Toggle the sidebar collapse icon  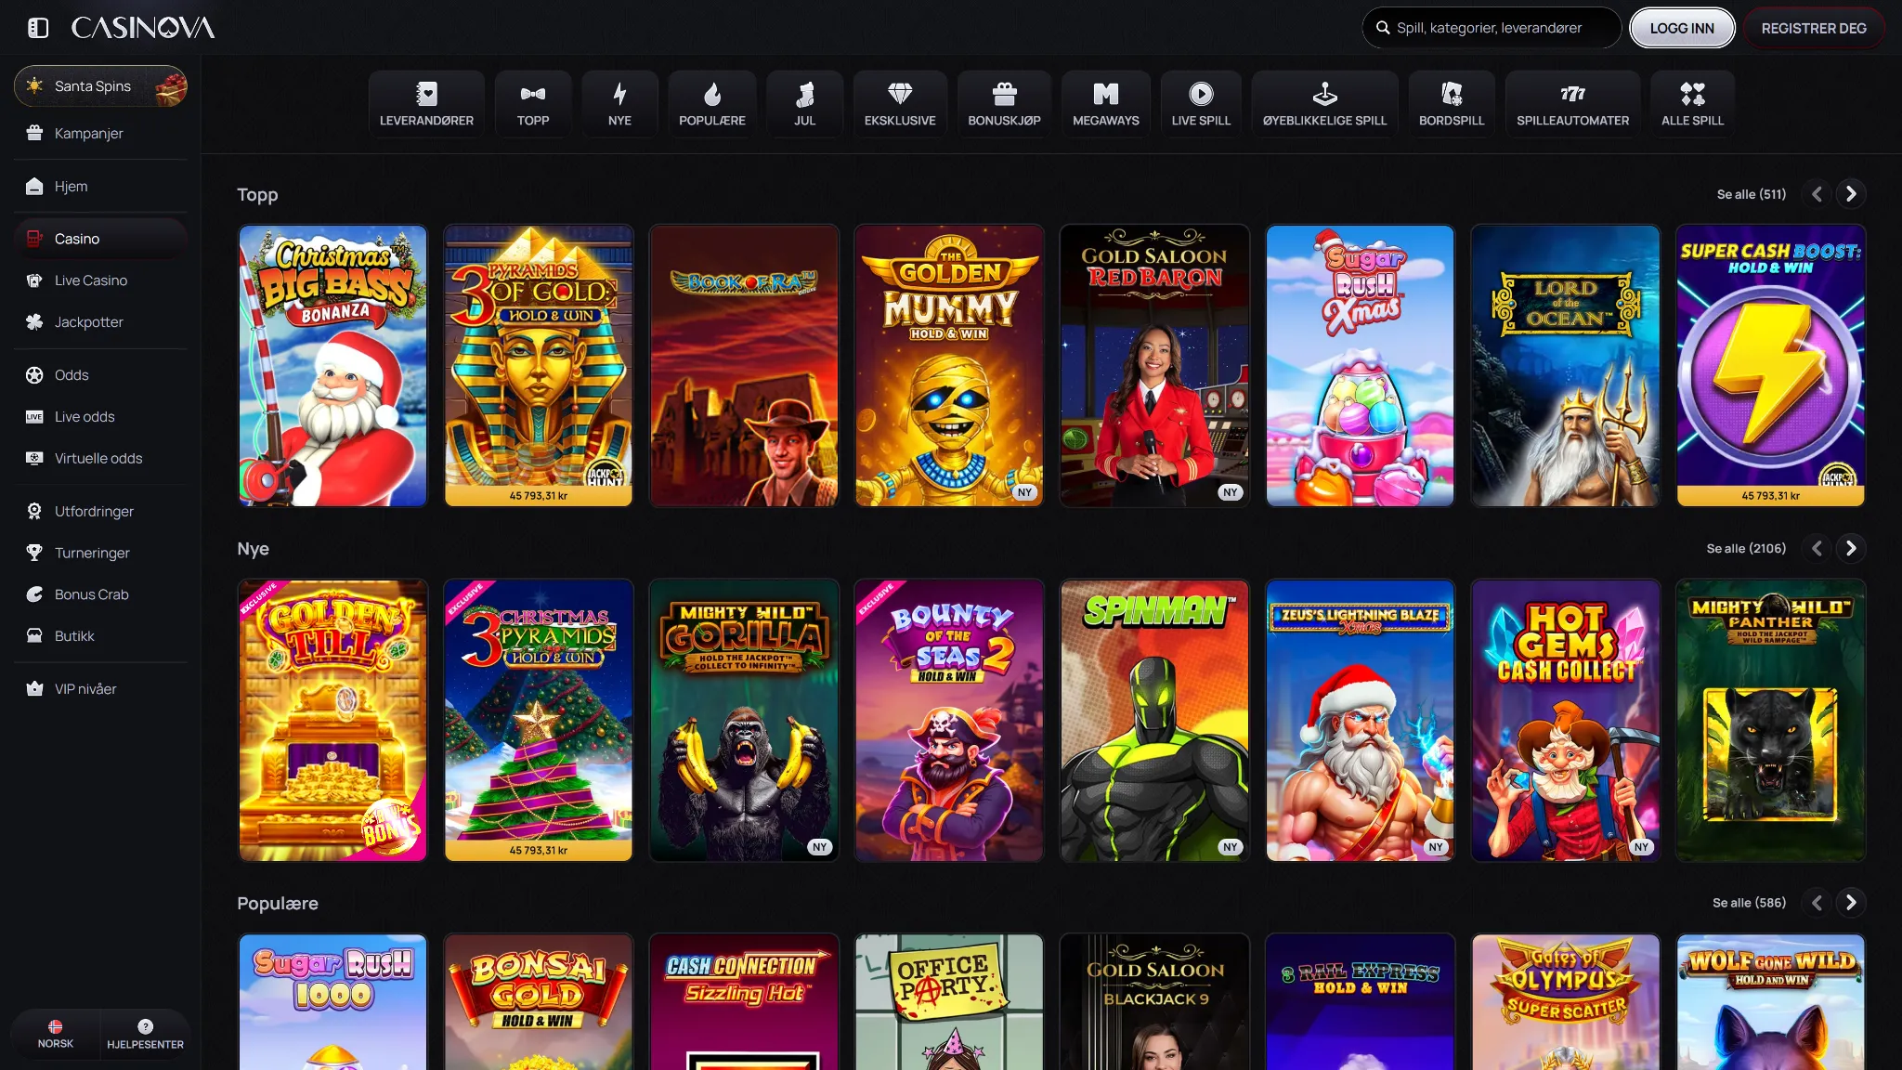click(x=38, y=28)
